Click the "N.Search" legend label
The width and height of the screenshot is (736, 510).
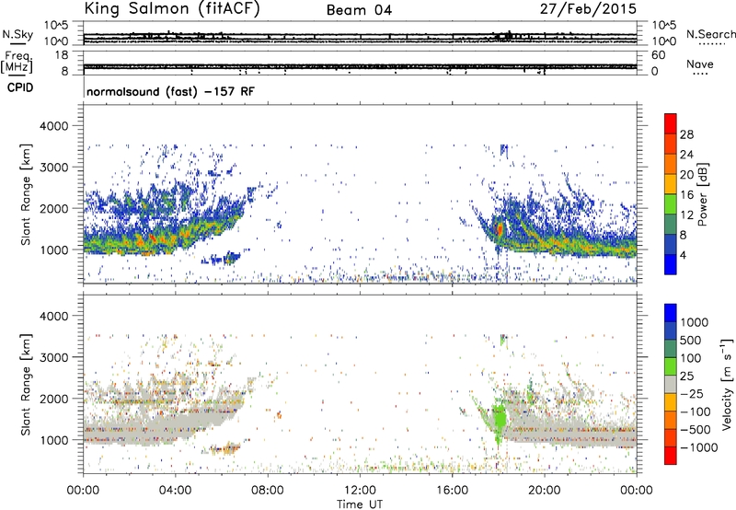tap(711, 34)
